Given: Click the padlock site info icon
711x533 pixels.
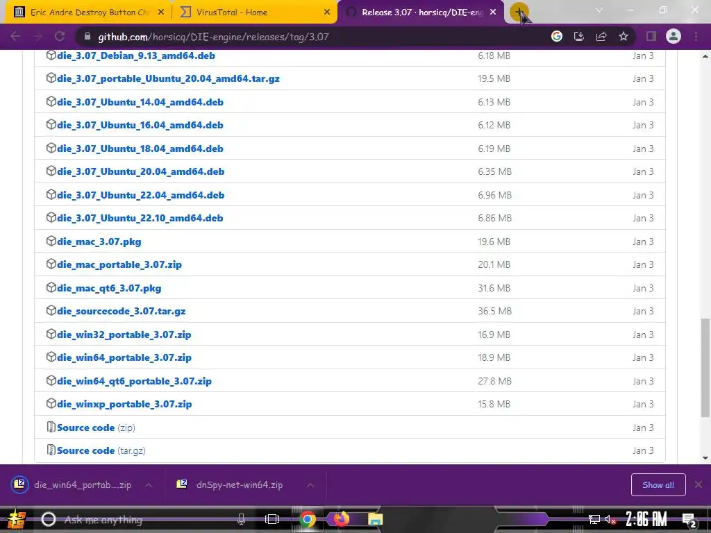Looking at the screenshot, I should 87,36.
